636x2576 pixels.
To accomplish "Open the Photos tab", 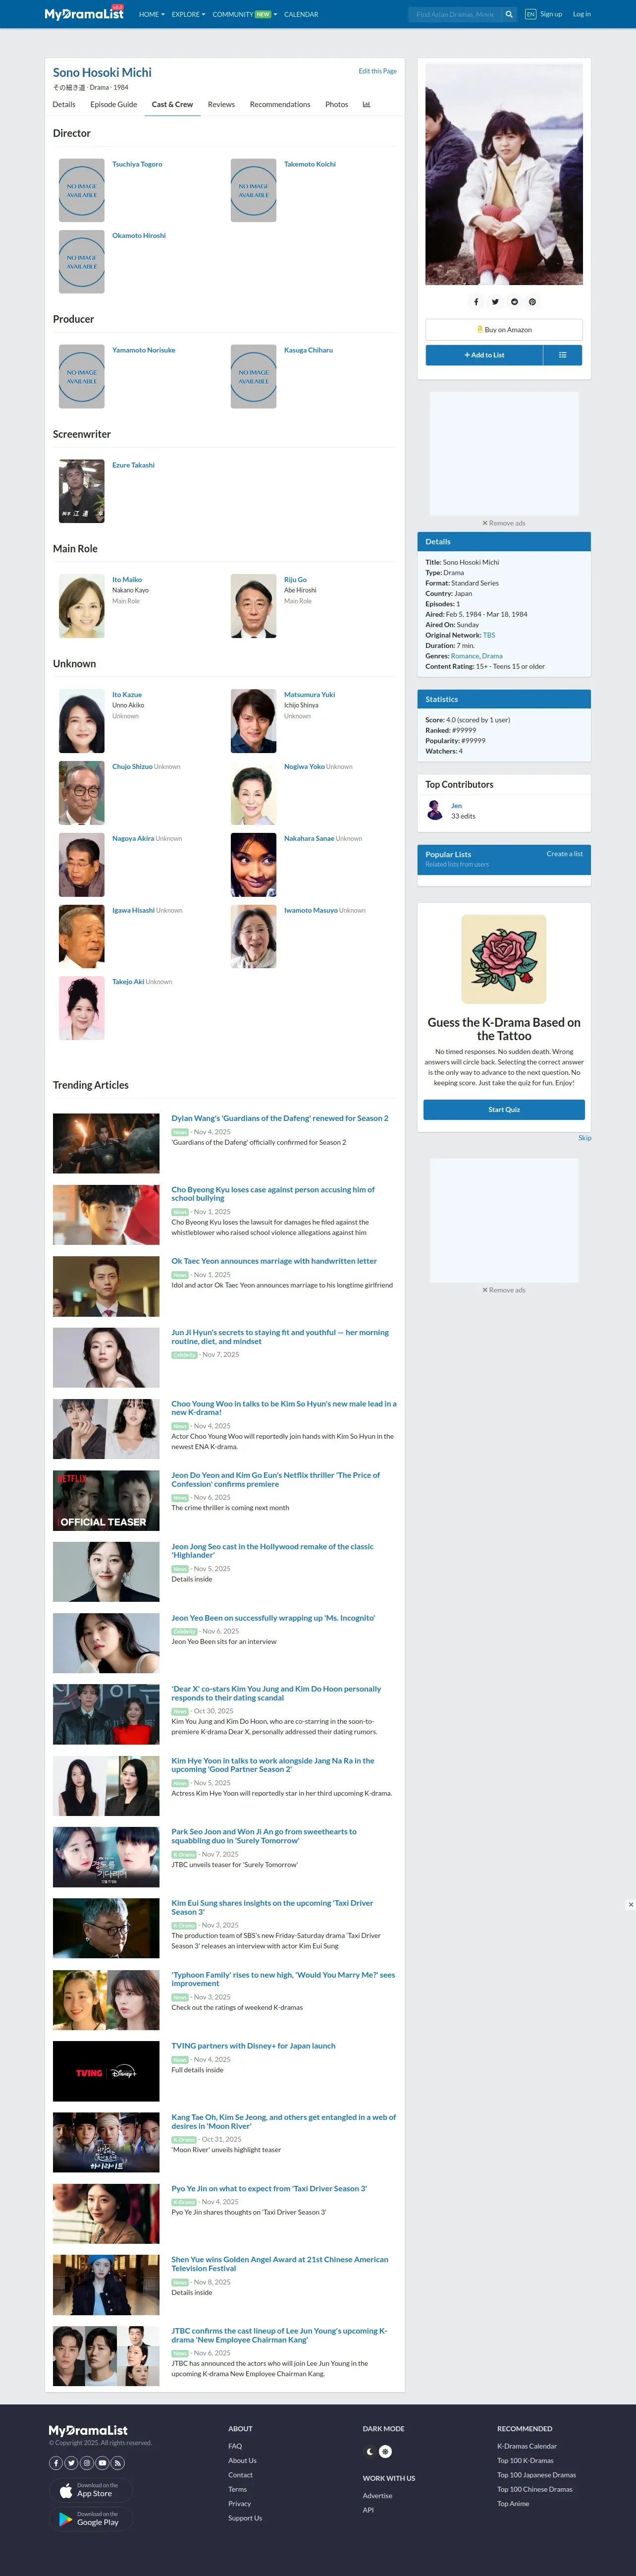I will pos(336,104).
